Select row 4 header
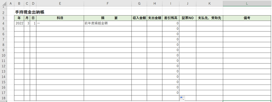The height and width of the screenshot is (102, 272). pyautogui.click(x=4, y=23)
